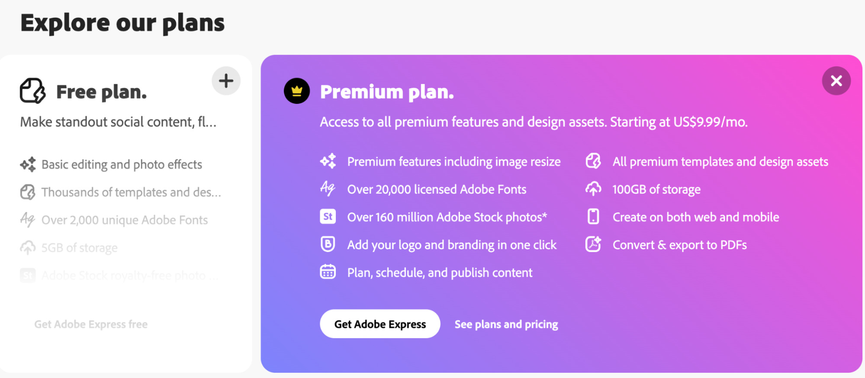Expand the Free plan card with the plus button
Screen dimensions: 865x378
click(225, 80)
